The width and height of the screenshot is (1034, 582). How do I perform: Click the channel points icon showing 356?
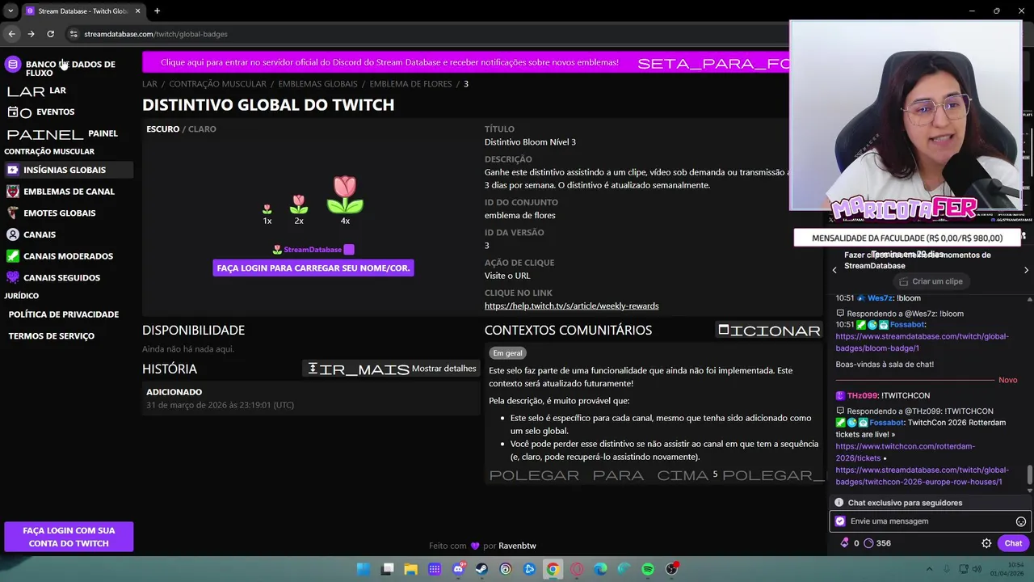click(x=868, y=543)
